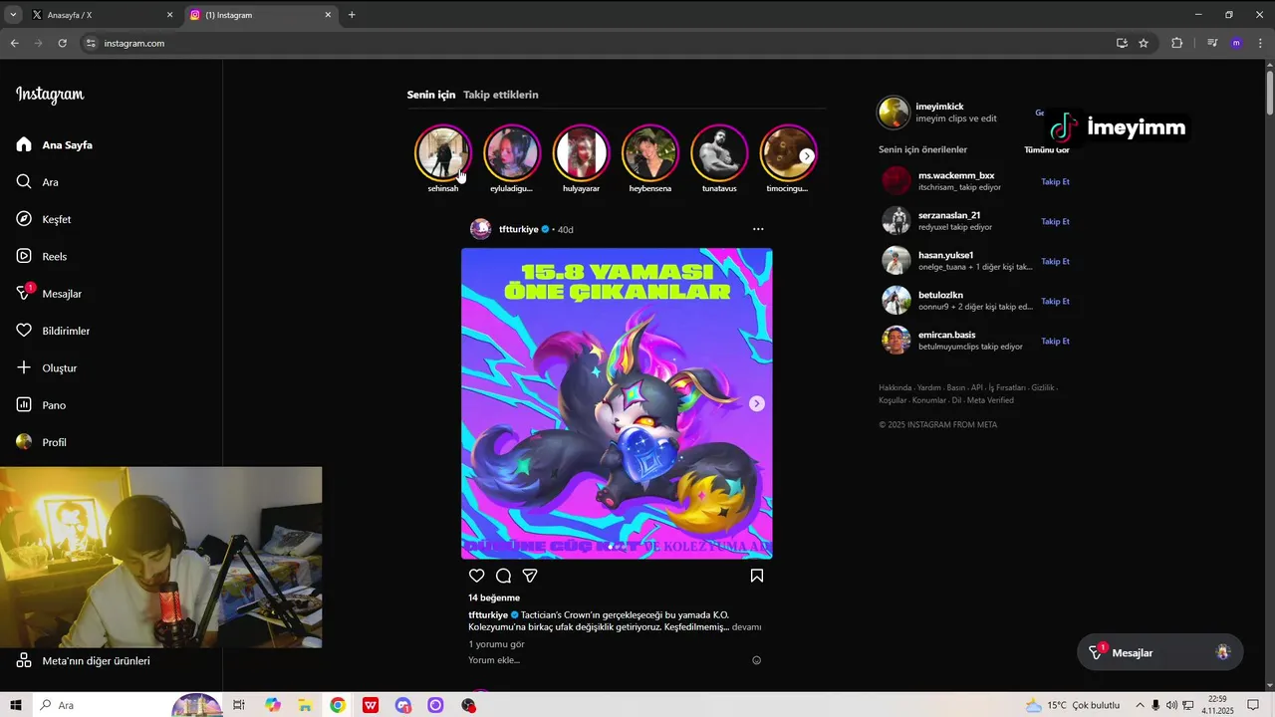
Task: Switch to the Senin için tab
Action: click(431, 95)
